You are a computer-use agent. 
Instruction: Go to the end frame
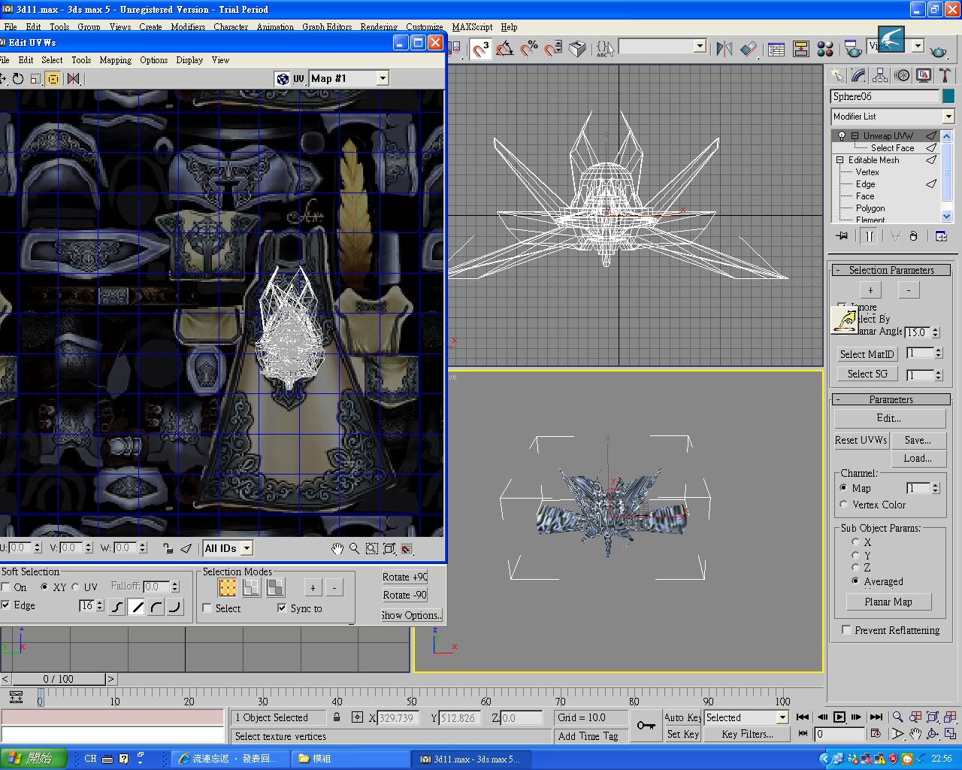(876, 717)
